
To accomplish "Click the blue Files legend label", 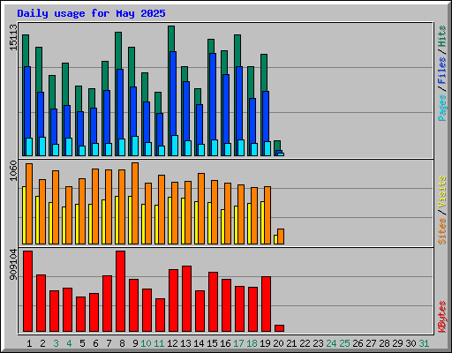I will tap(441, 71).
